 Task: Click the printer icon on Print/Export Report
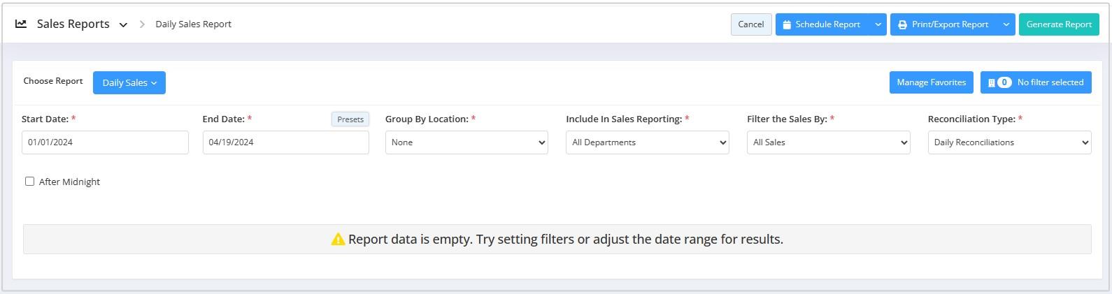902,24
